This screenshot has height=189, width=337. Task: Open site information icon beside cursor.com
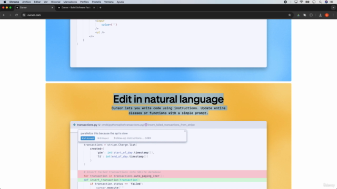click(24, 15)
